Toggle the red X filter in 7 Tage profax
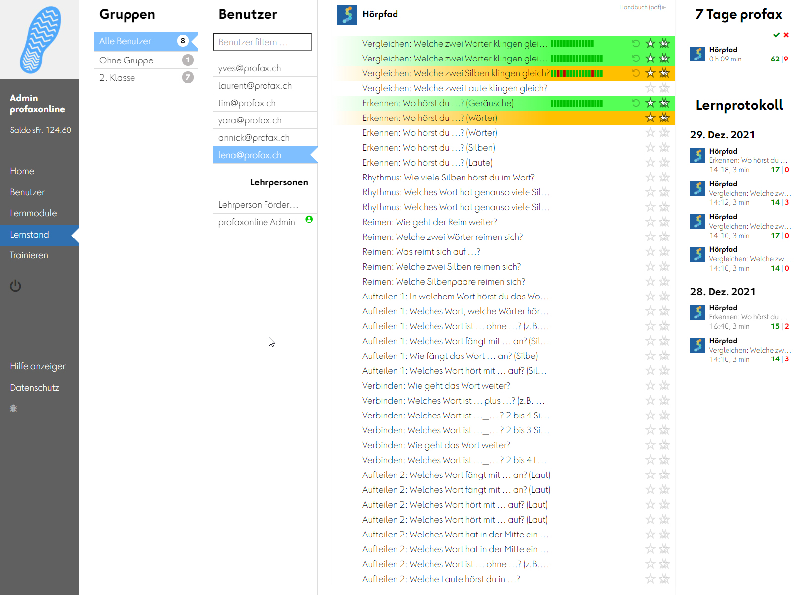The width and height of the screenshot is (794, 595). pyautogui.click(x=786, y=35)
